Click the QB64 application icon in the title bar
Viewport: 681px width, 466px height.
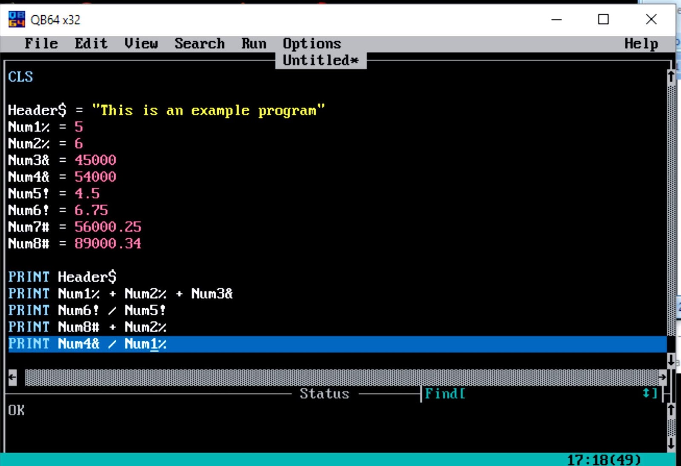pyautogui.click(x=16, y=19)
